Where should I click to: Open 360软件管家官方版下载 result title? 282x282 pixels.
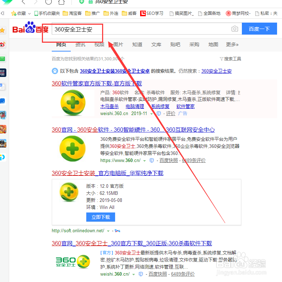97,84
